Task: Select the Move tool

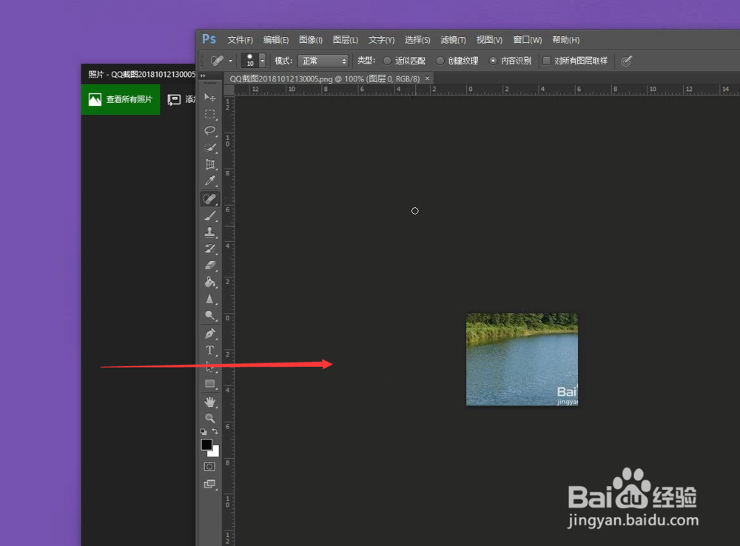Action: pos(210,97)
